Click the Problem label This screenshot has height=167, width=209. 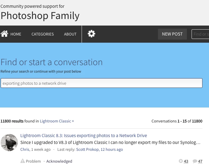(33, 161)
